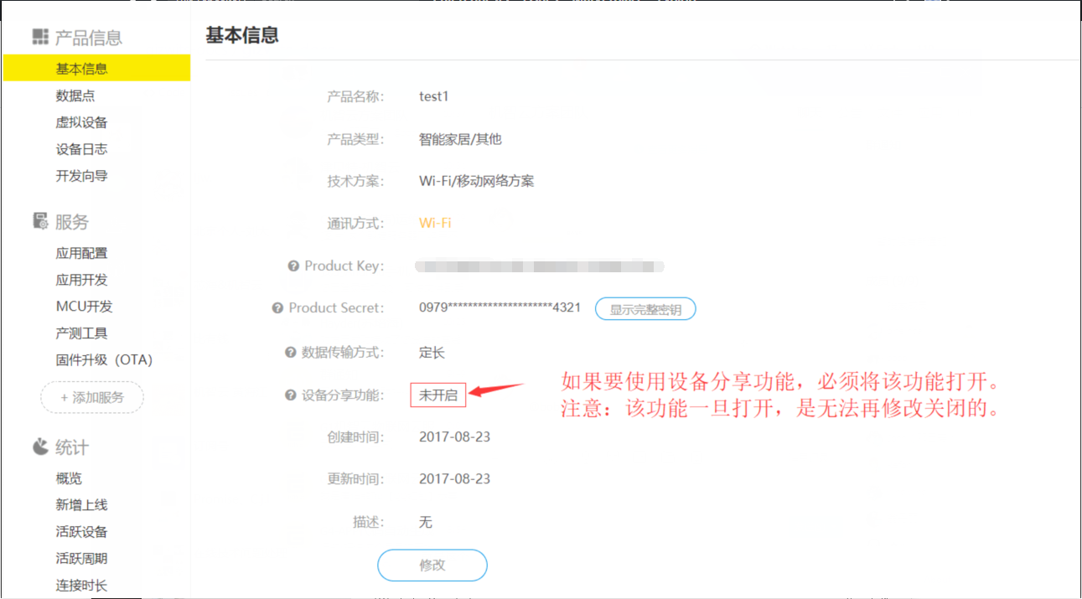Click the 统计 pie chart icon

(x=39, y=447)
